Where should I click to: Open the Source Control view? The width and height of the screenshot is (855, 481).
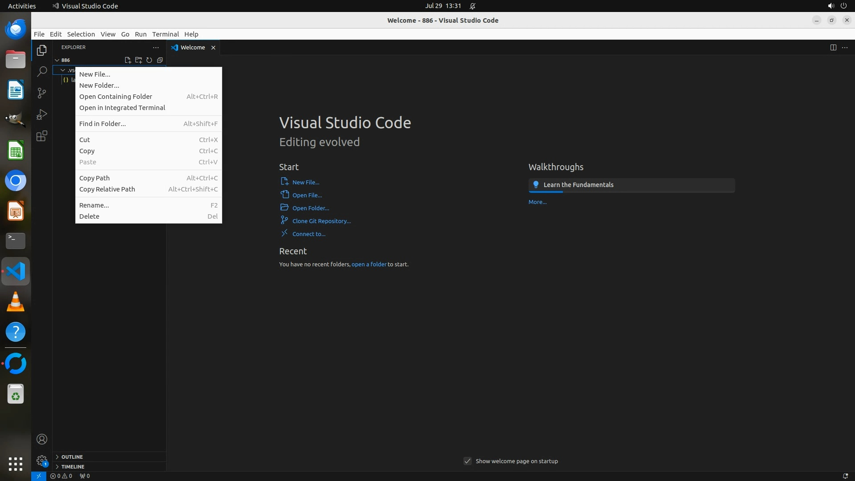42,93
